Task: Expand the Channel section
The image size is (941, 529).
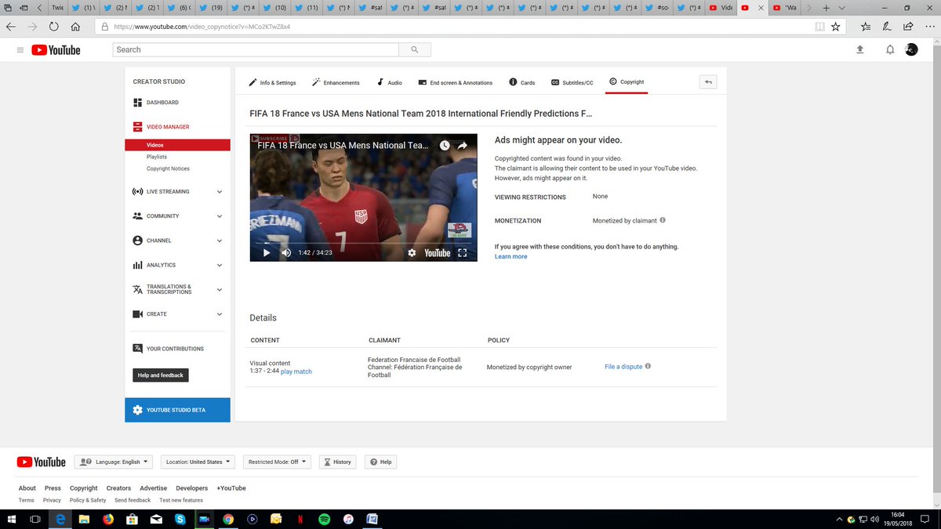Action: [220, 241]
